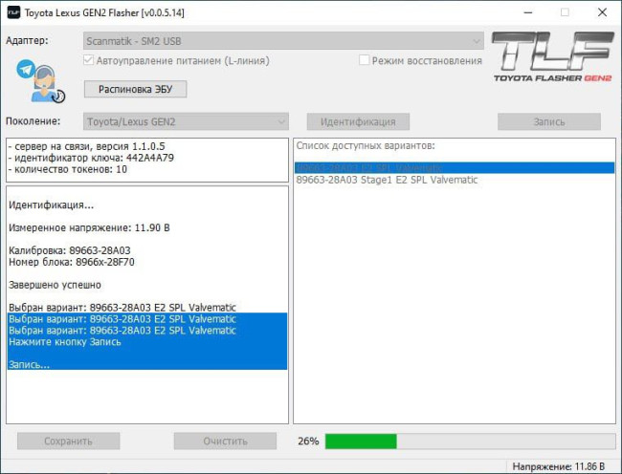Expand the Поколение Toyota/Lexus GEN2 dropdown

[x=186, y=121]
